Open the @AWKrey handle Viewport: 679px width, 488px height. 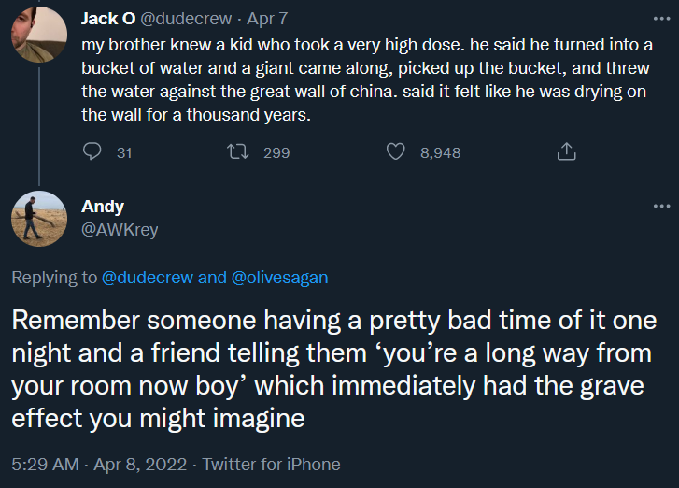point(120,230)
